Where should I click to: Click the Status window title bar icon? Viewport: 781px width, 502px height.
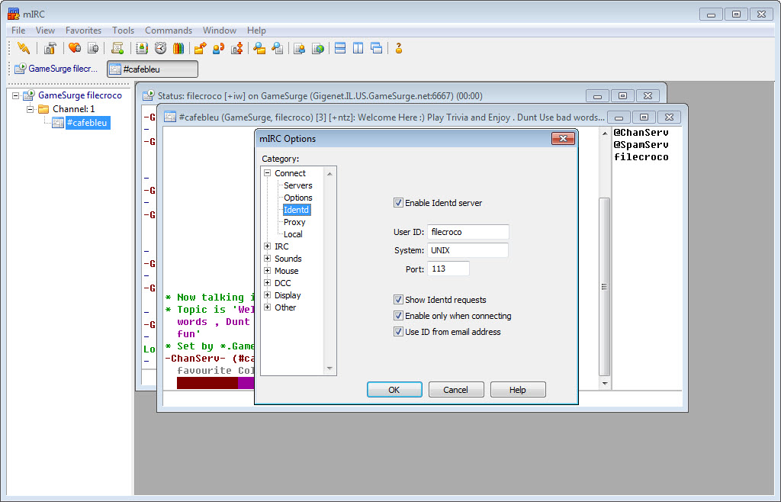149,95
